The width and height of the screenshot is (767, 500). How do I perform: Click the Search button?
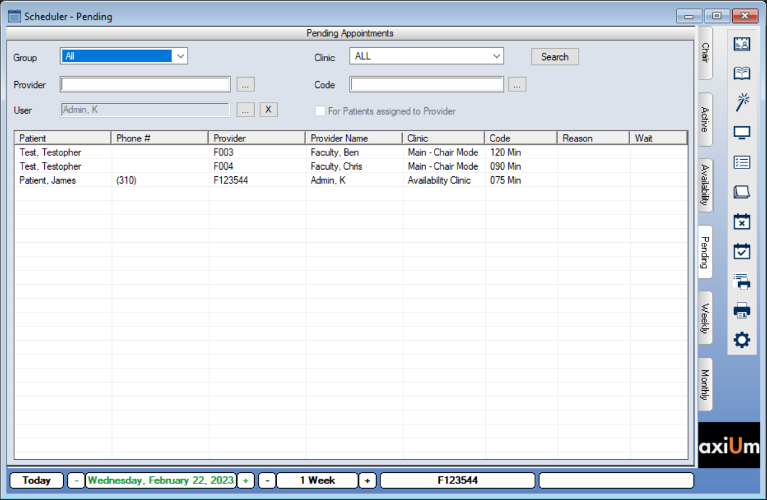tap(554, 57)
